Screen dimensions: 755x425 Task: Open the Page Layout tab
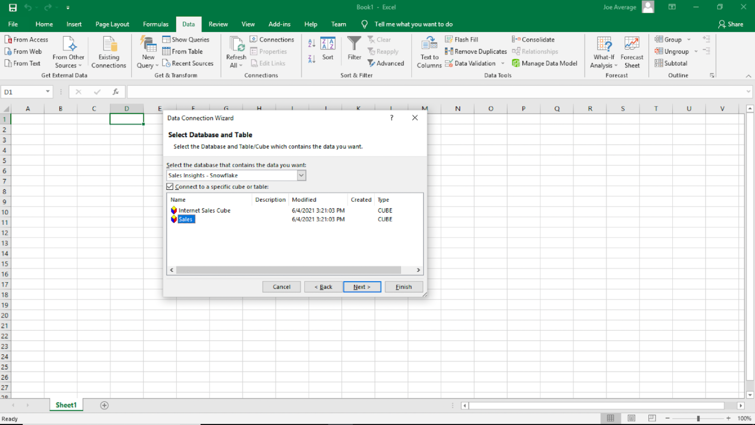112,24
